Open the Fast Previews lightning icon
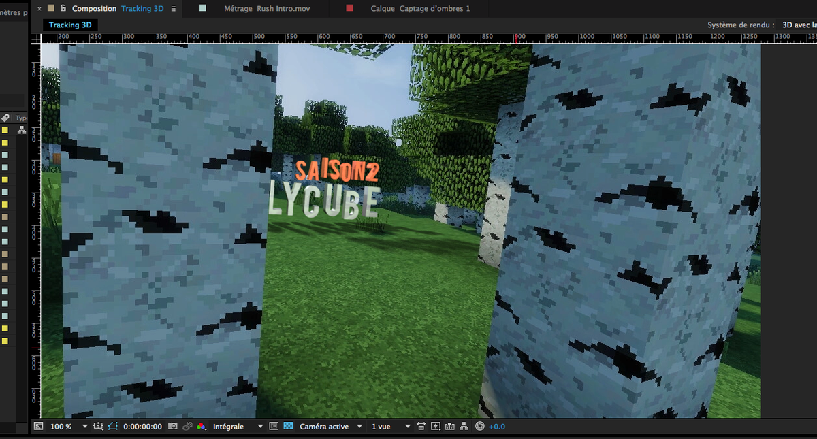The height and width of the screenshot is (439, 817). click(435, 426)
